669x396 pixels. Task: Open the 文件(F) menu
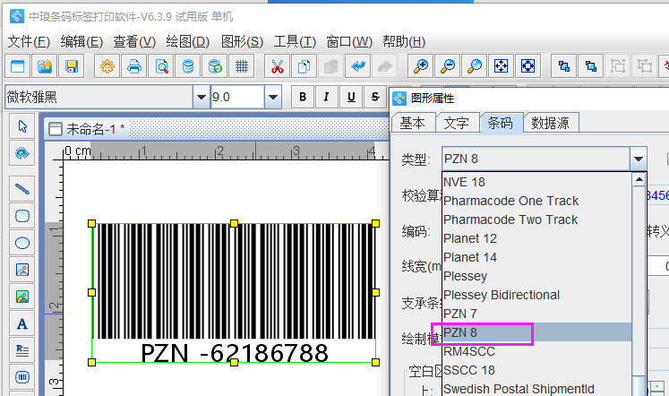click(x=30, y=41)
